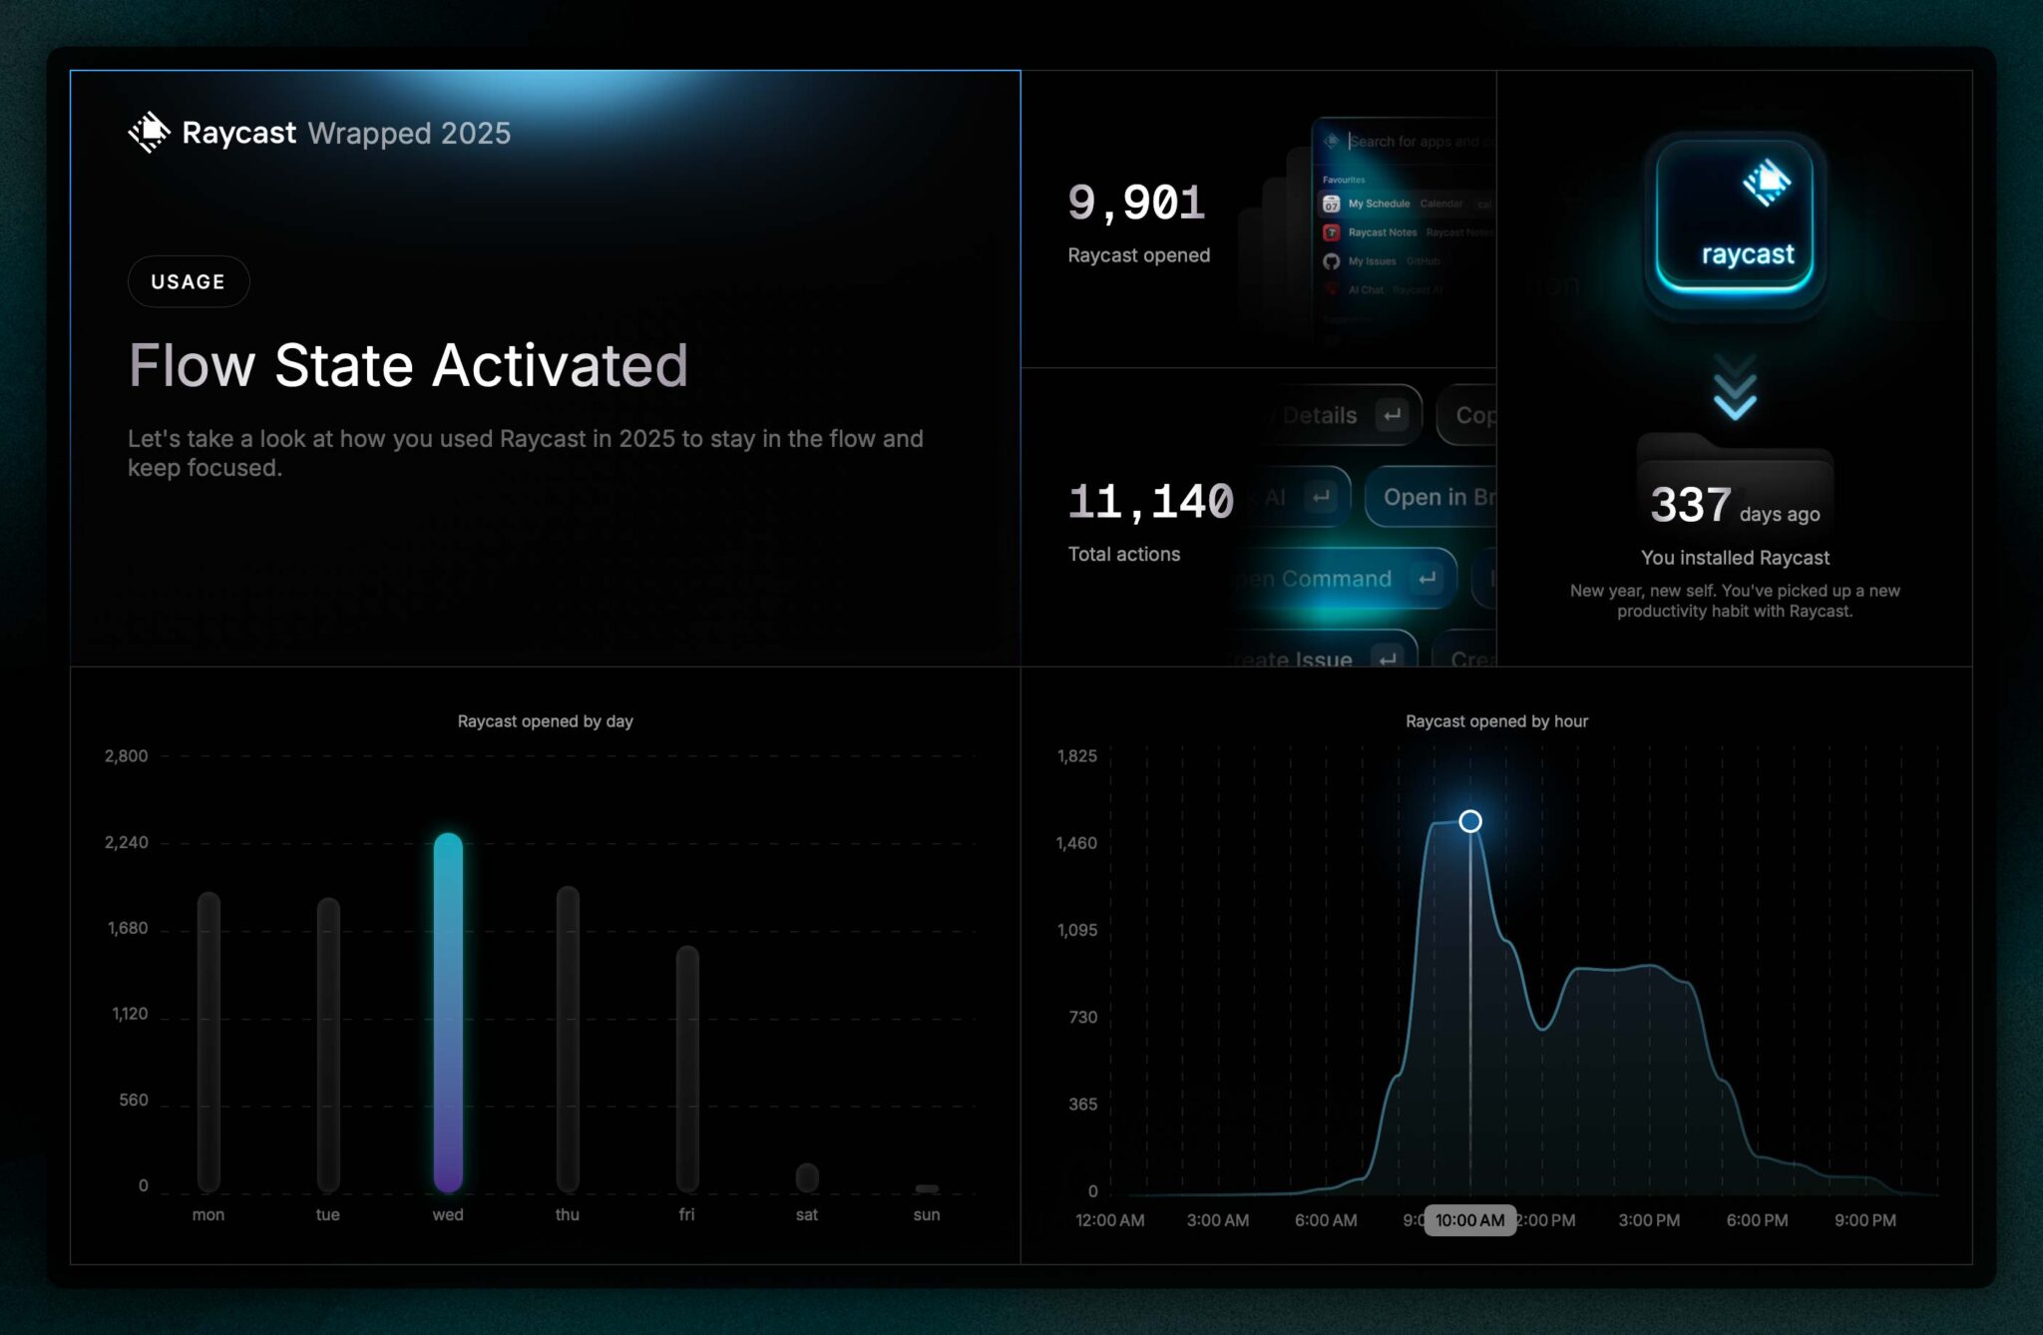This screenshot has height=1335, width=2043.
Task: Click the enter key icon beside Details
Action: [x=1393, y=415]
